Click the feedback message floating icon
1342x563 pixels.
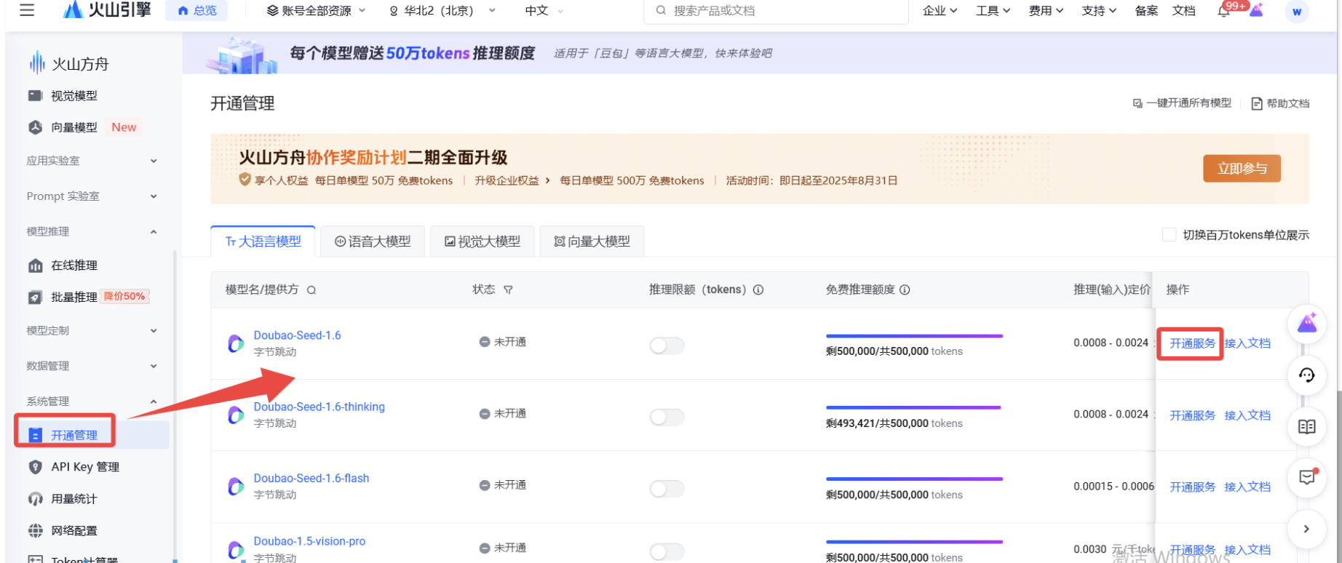[x=1306, y=477]
